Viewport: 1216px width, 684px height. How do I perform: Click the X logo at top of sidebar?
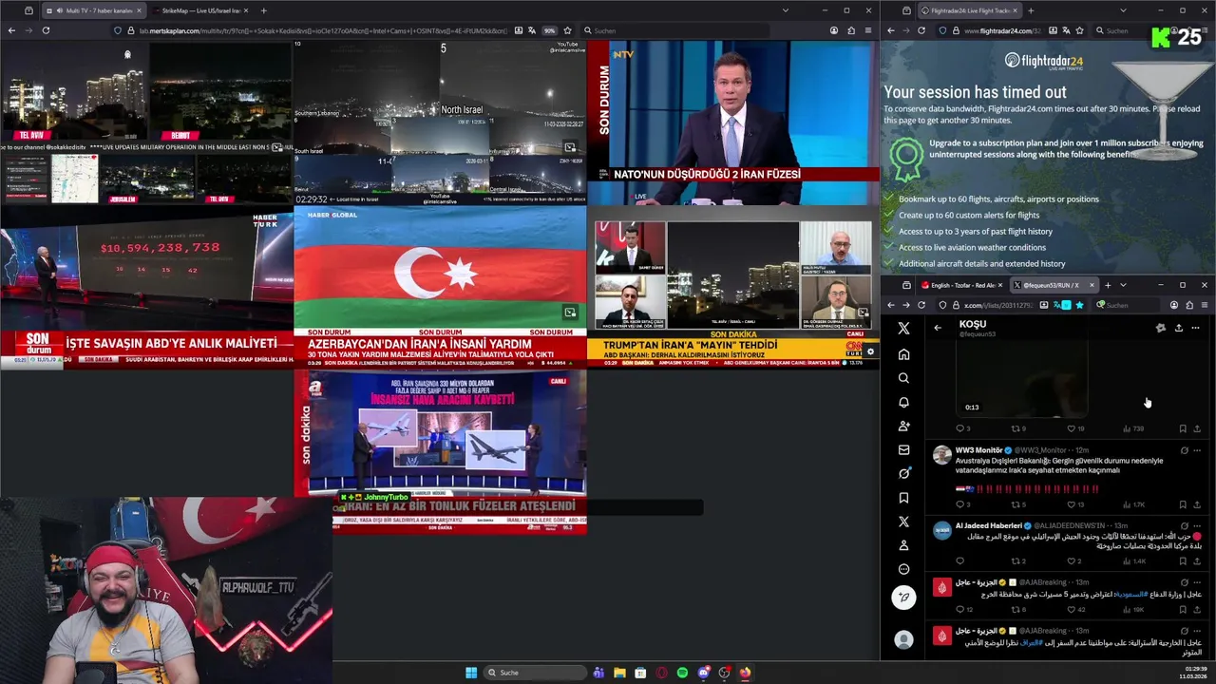pos(903,328)
